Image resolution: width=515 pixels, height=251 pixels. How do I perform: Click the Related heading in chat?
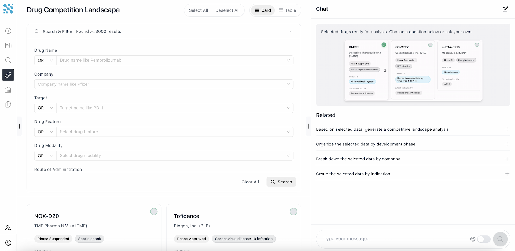pos(326,115)
